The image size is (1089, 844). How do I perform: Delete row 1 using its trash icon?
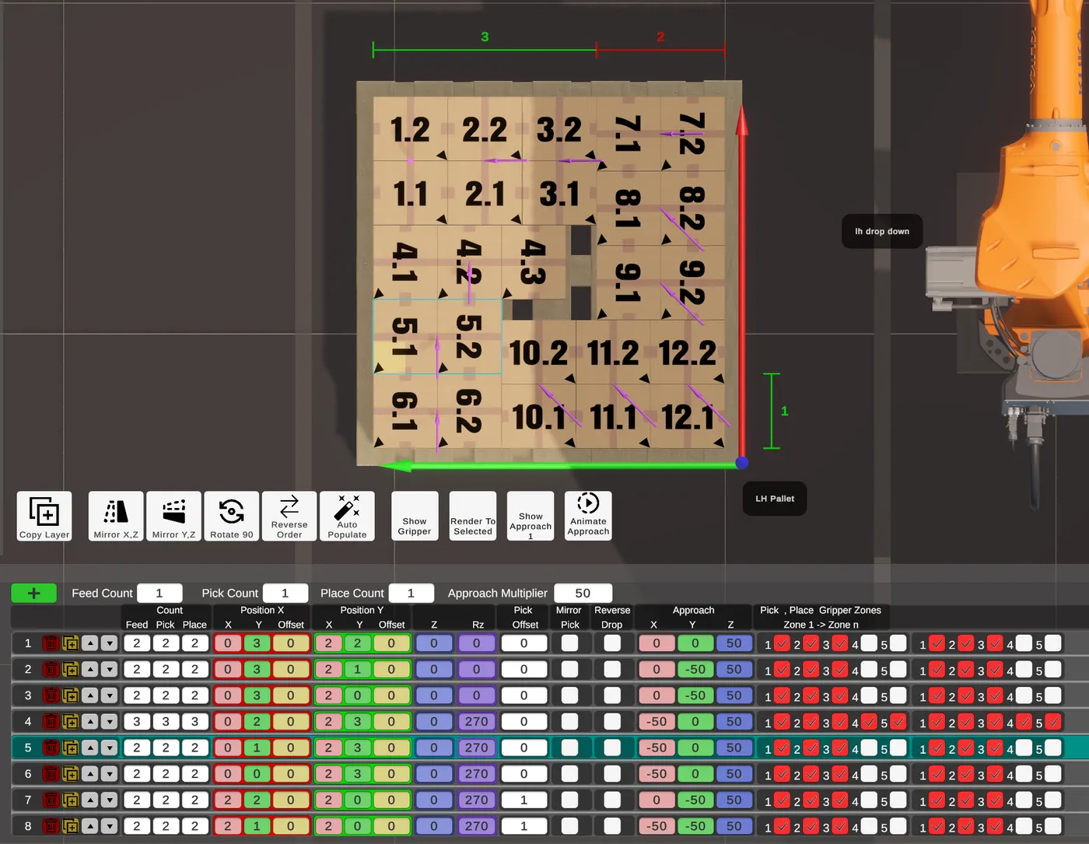point(51,643)
